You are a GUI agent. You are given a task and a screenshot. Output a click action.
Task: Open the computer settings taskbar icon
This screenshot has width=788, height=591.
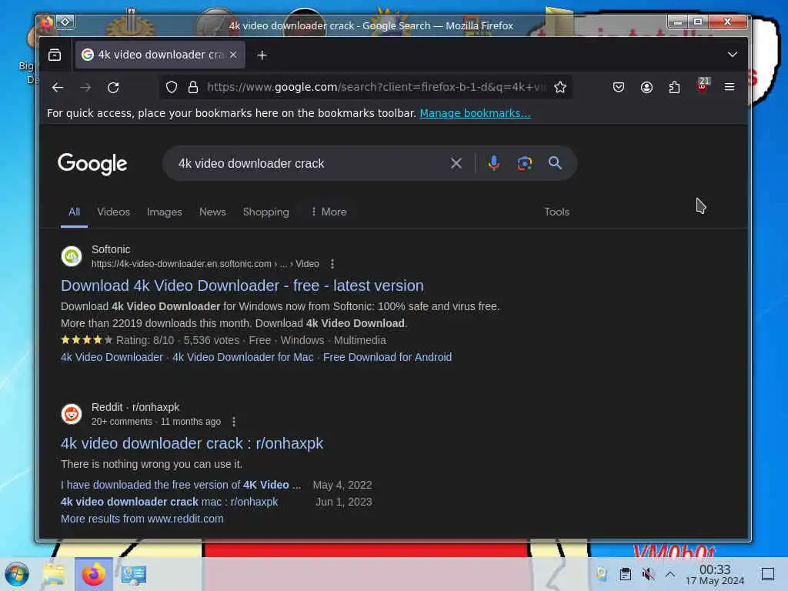[134, 574]
